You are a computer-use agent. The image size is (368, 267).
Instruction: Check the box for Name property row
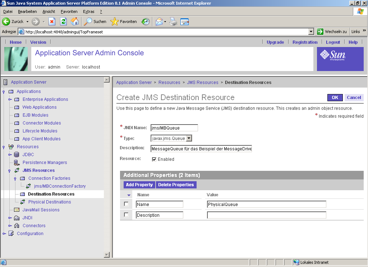pos(126,204)
